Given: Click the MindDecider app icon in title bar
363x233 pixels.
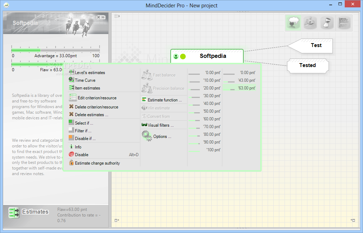Looking at the screenshot, I should click(x=6, y=5).
